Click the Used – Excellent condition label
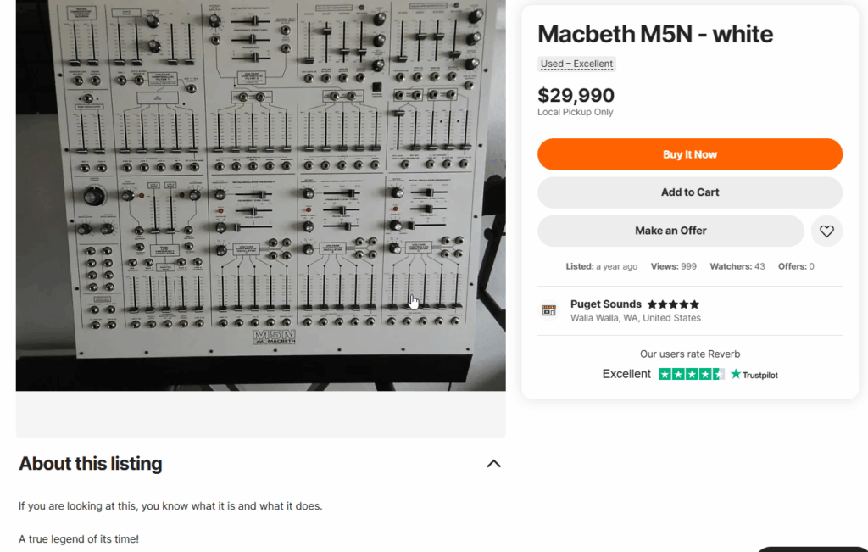868x552 pixels. 577,64
